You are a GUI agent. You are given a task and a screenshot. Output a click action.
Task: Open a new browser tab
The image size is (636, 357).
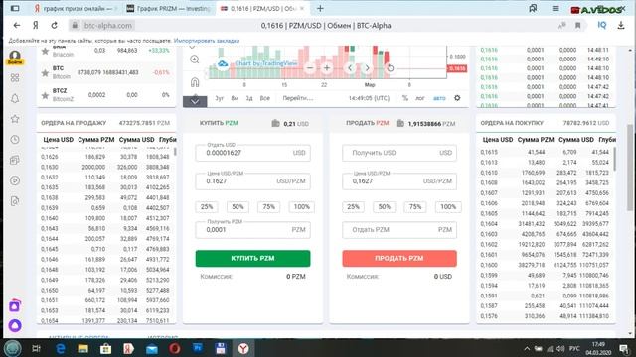click(x=320, y=8)
